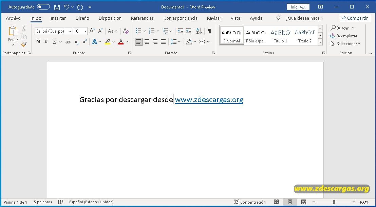
Task: Open the Archivo menu
Action: [x=13, y=18]
